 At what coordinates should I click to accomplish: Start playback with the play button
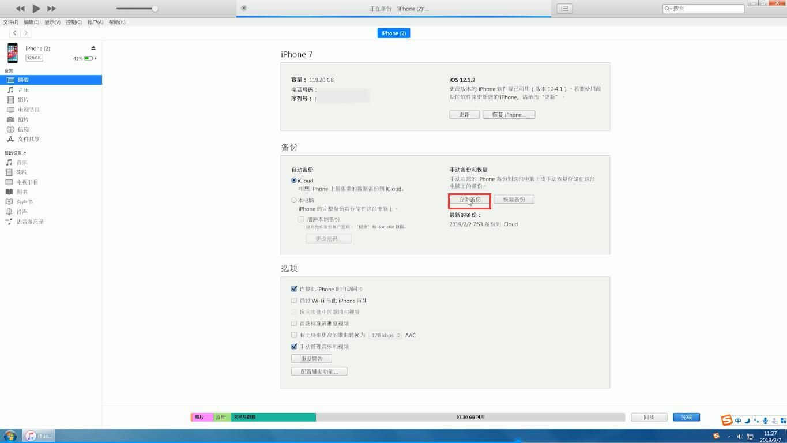point(36,9)
